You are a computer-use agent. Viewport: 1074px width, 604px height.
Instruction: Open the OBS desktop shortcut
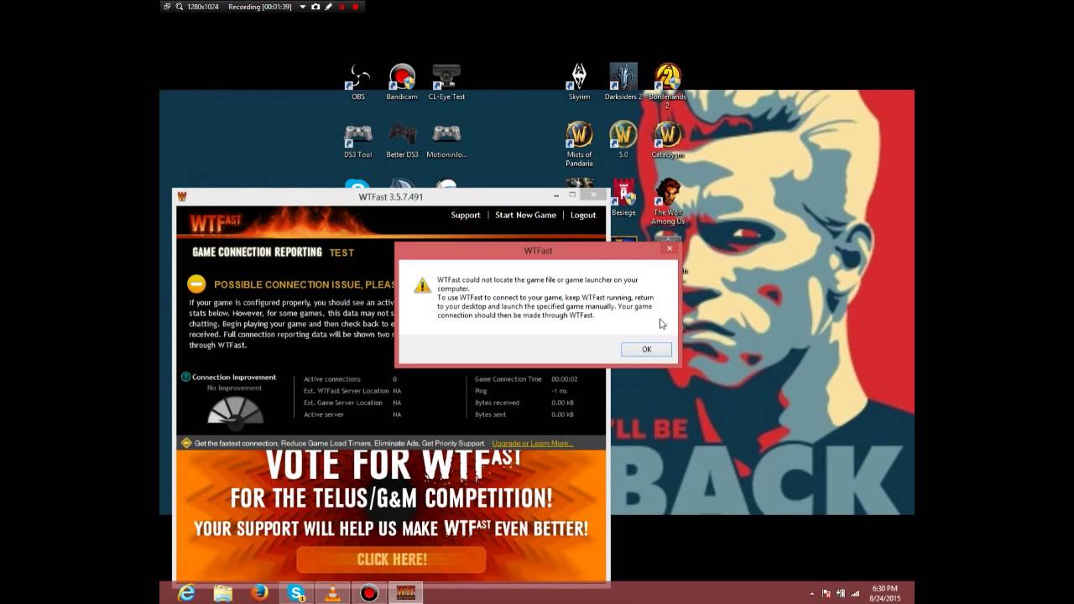[358, 82]
